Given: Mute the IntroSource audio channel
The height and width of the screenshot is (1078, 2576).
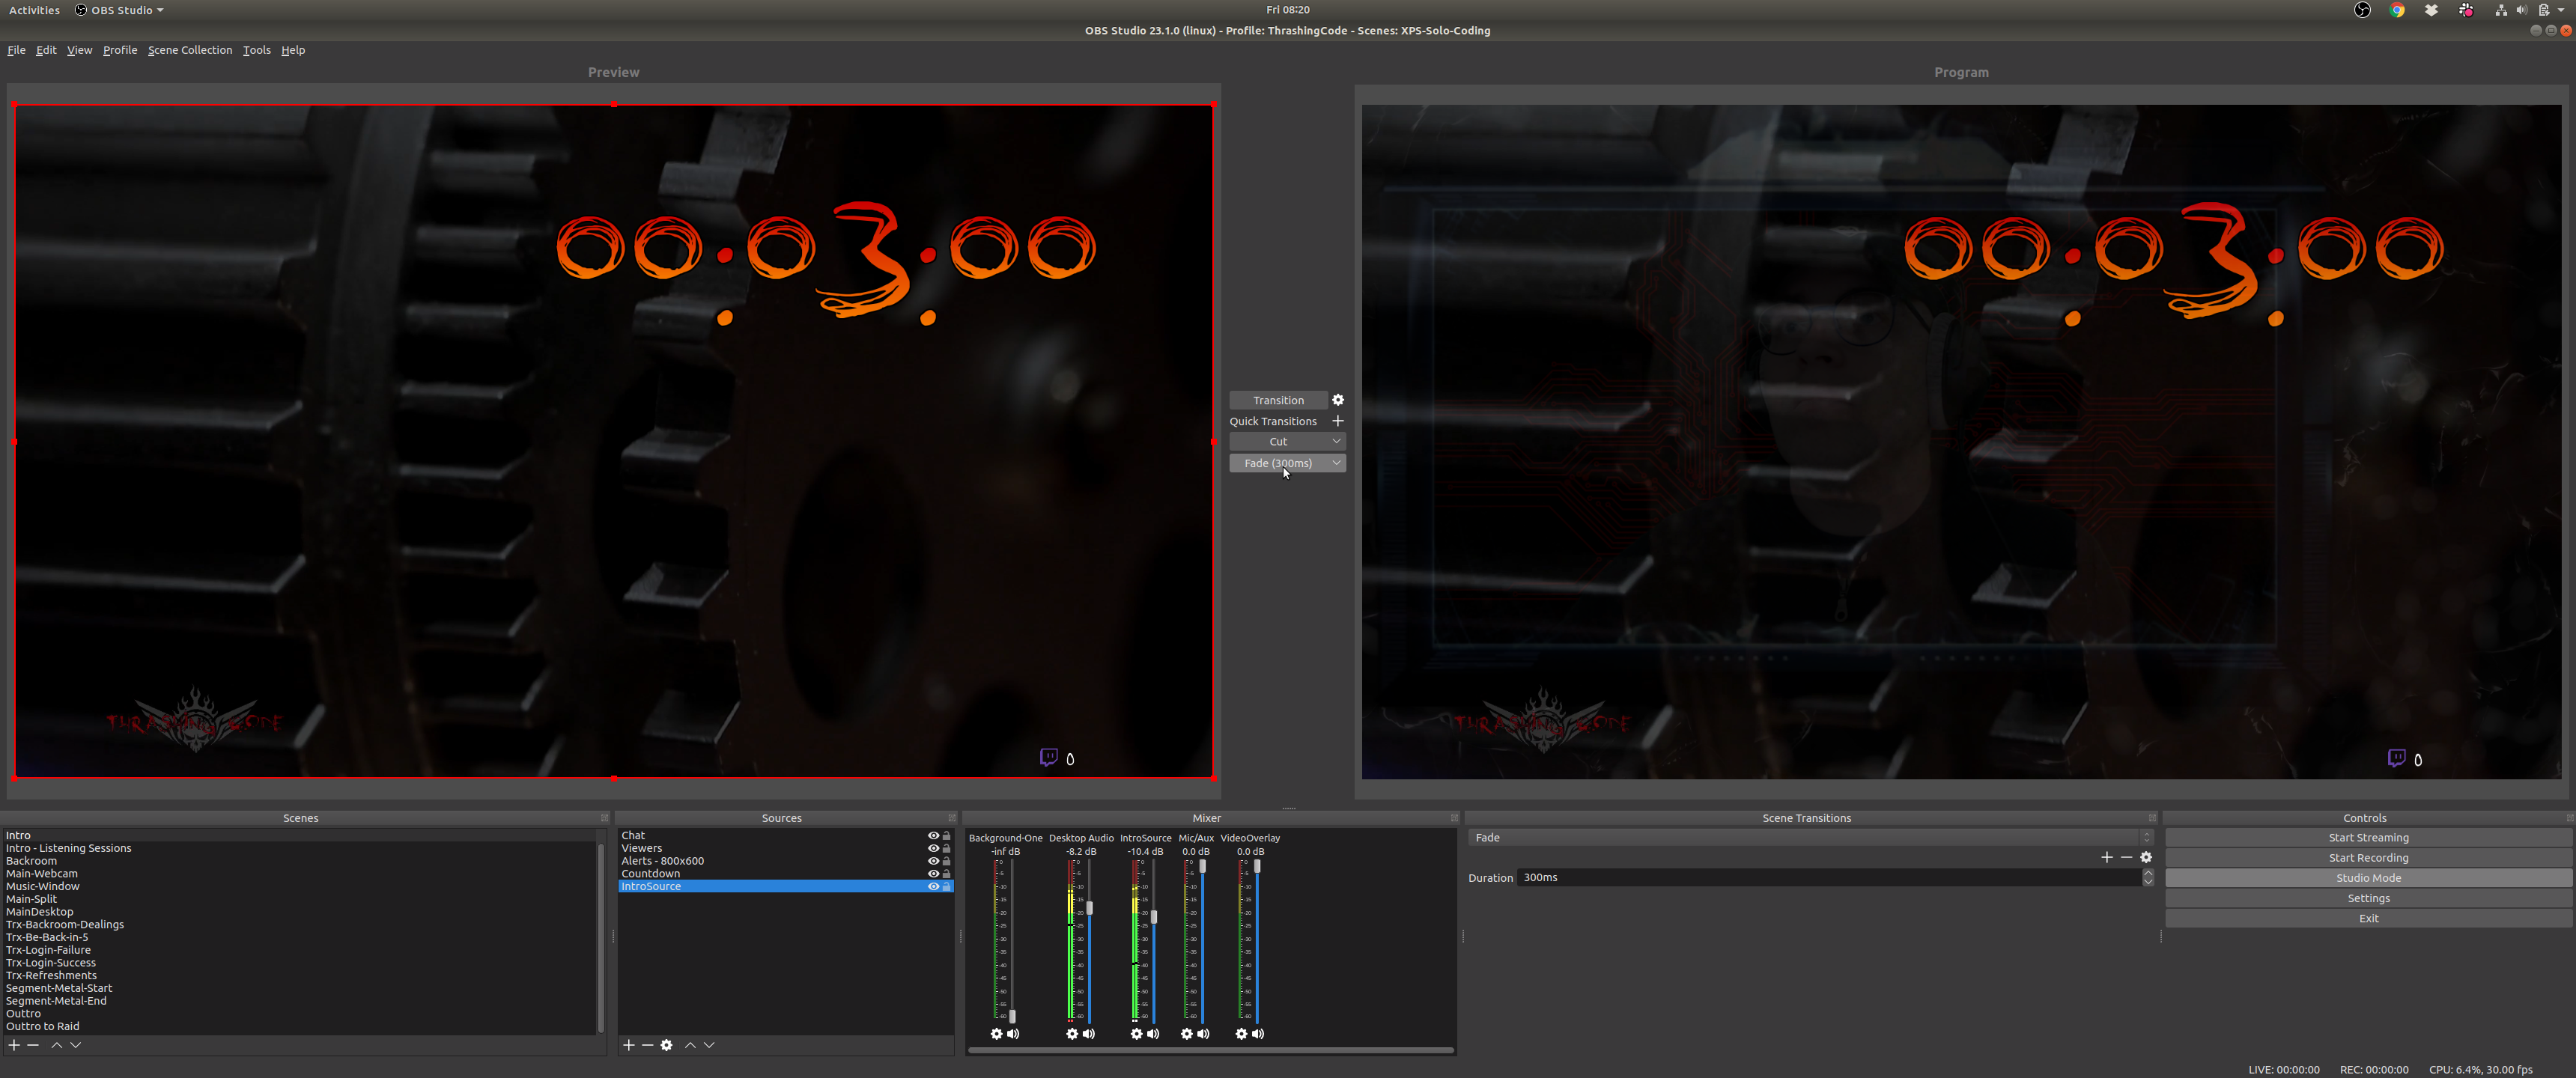Looking at the screenshot, I should click(x=1153, y=1034).
